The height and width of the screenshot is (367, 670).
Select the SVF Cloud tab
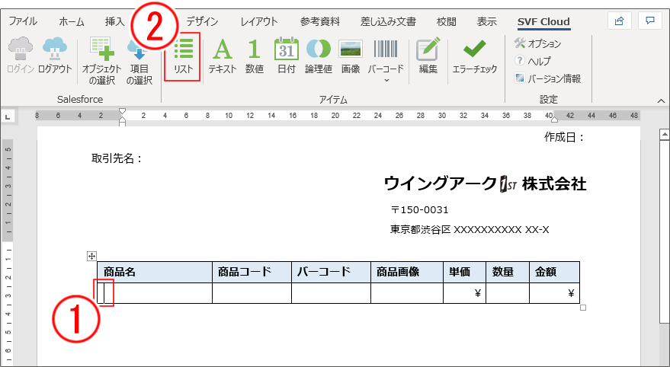pyautogui.click(x=543, y=22)
